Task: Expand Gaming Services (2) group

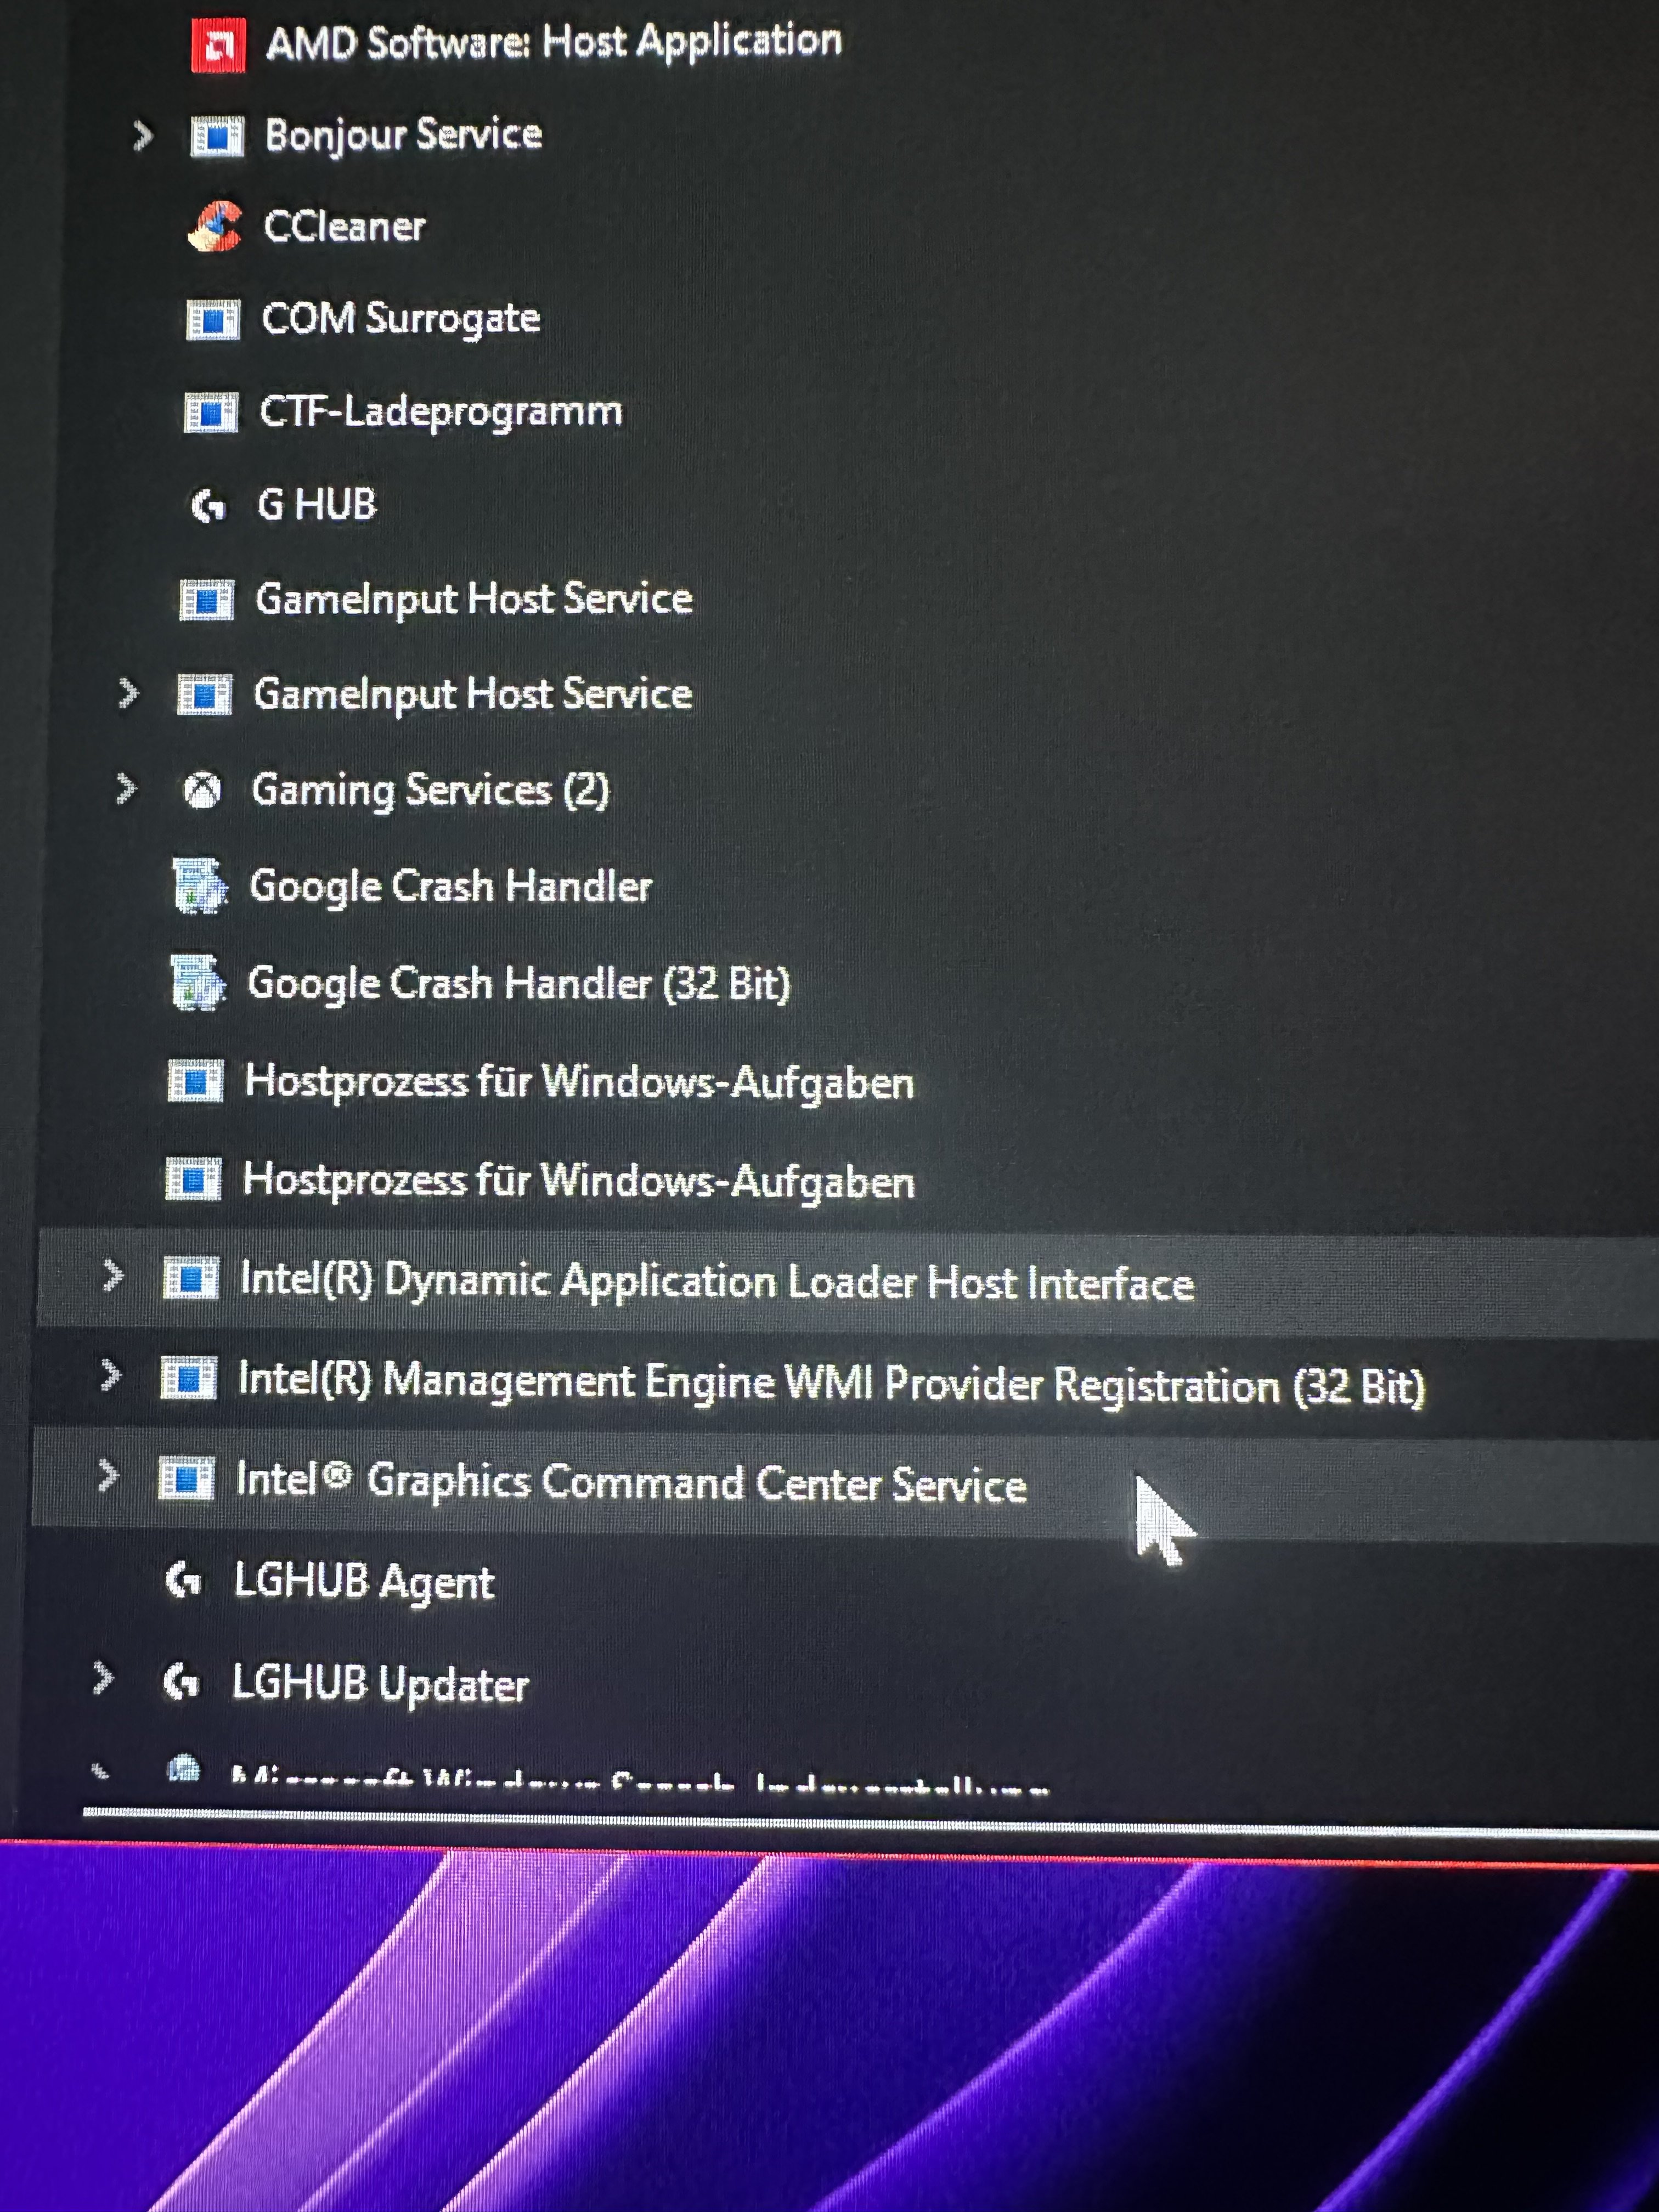Action: [126, 788]
